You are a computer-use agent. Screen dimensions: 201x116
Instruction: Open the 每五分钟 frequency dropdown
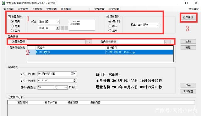click(x=148, y=25)
